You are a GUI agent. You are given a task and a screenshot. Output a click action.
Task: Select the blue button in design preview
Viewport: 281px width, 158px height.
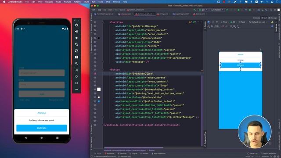pos(240,65)
